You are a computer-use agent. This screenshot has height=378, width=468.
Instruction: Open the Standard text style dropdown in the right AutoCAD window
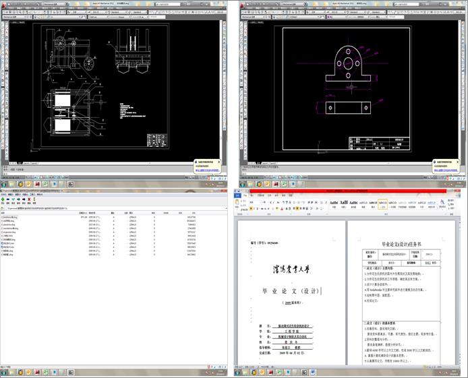click(356, 12)
